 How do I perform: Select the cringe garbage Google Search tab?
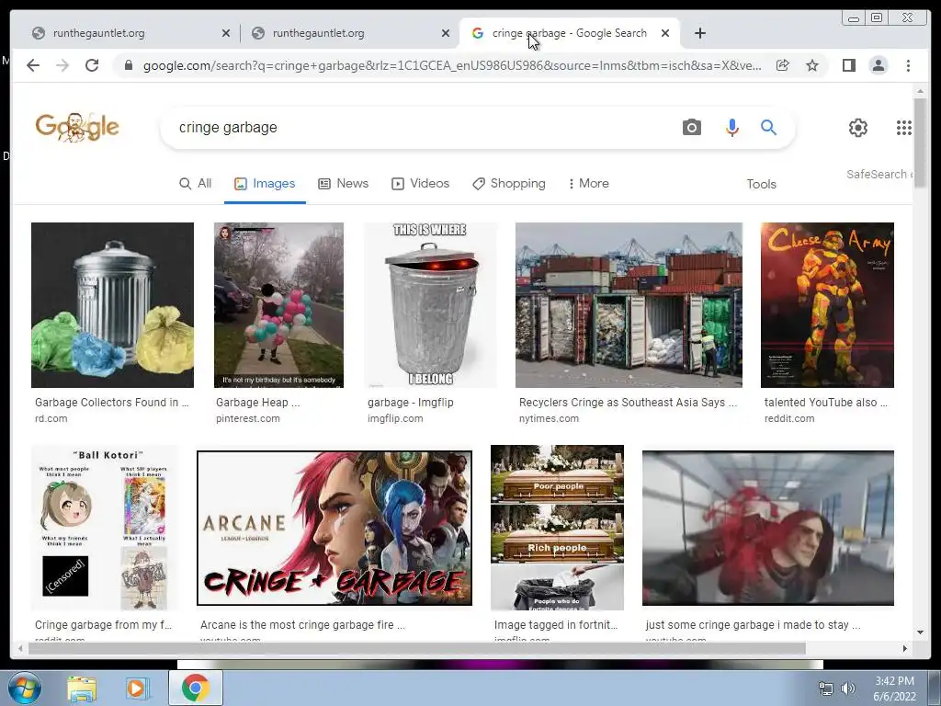click(x=570, y=33)
